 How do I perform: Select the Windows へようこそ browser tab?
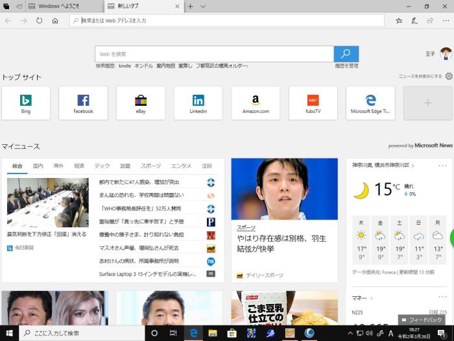click(x=62, y=6)
